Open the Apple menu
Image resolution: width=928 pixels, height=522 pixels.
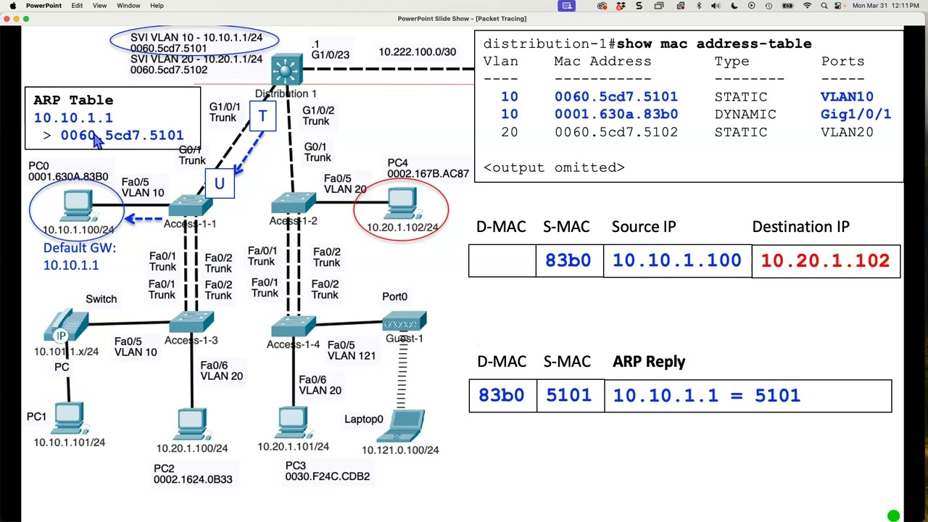12,5
